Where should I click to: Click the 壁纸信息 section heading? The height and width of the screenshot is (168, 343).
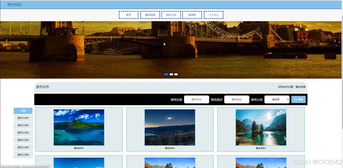[x=43, y=87]
